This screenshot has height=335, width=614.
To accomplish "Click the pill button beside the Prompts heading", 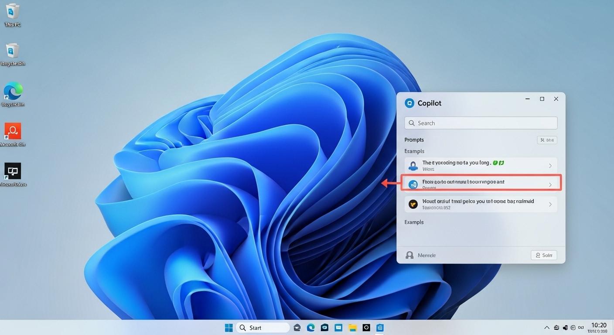I will pos(547,140).
